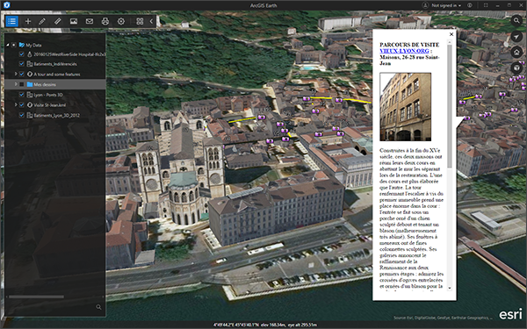Click the Batiments_Indifférenciés layer type icon

point(30,64)
